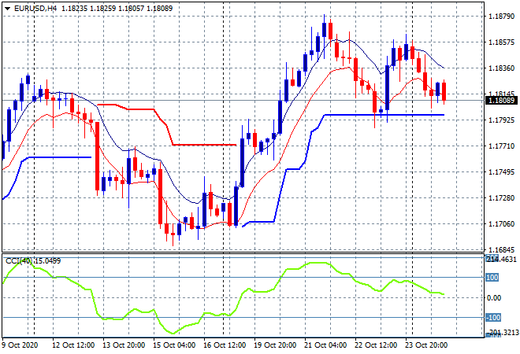Click the 12 Oct 12:00 time label
This screenshot has height=354, width=520.
click(73, 345)
